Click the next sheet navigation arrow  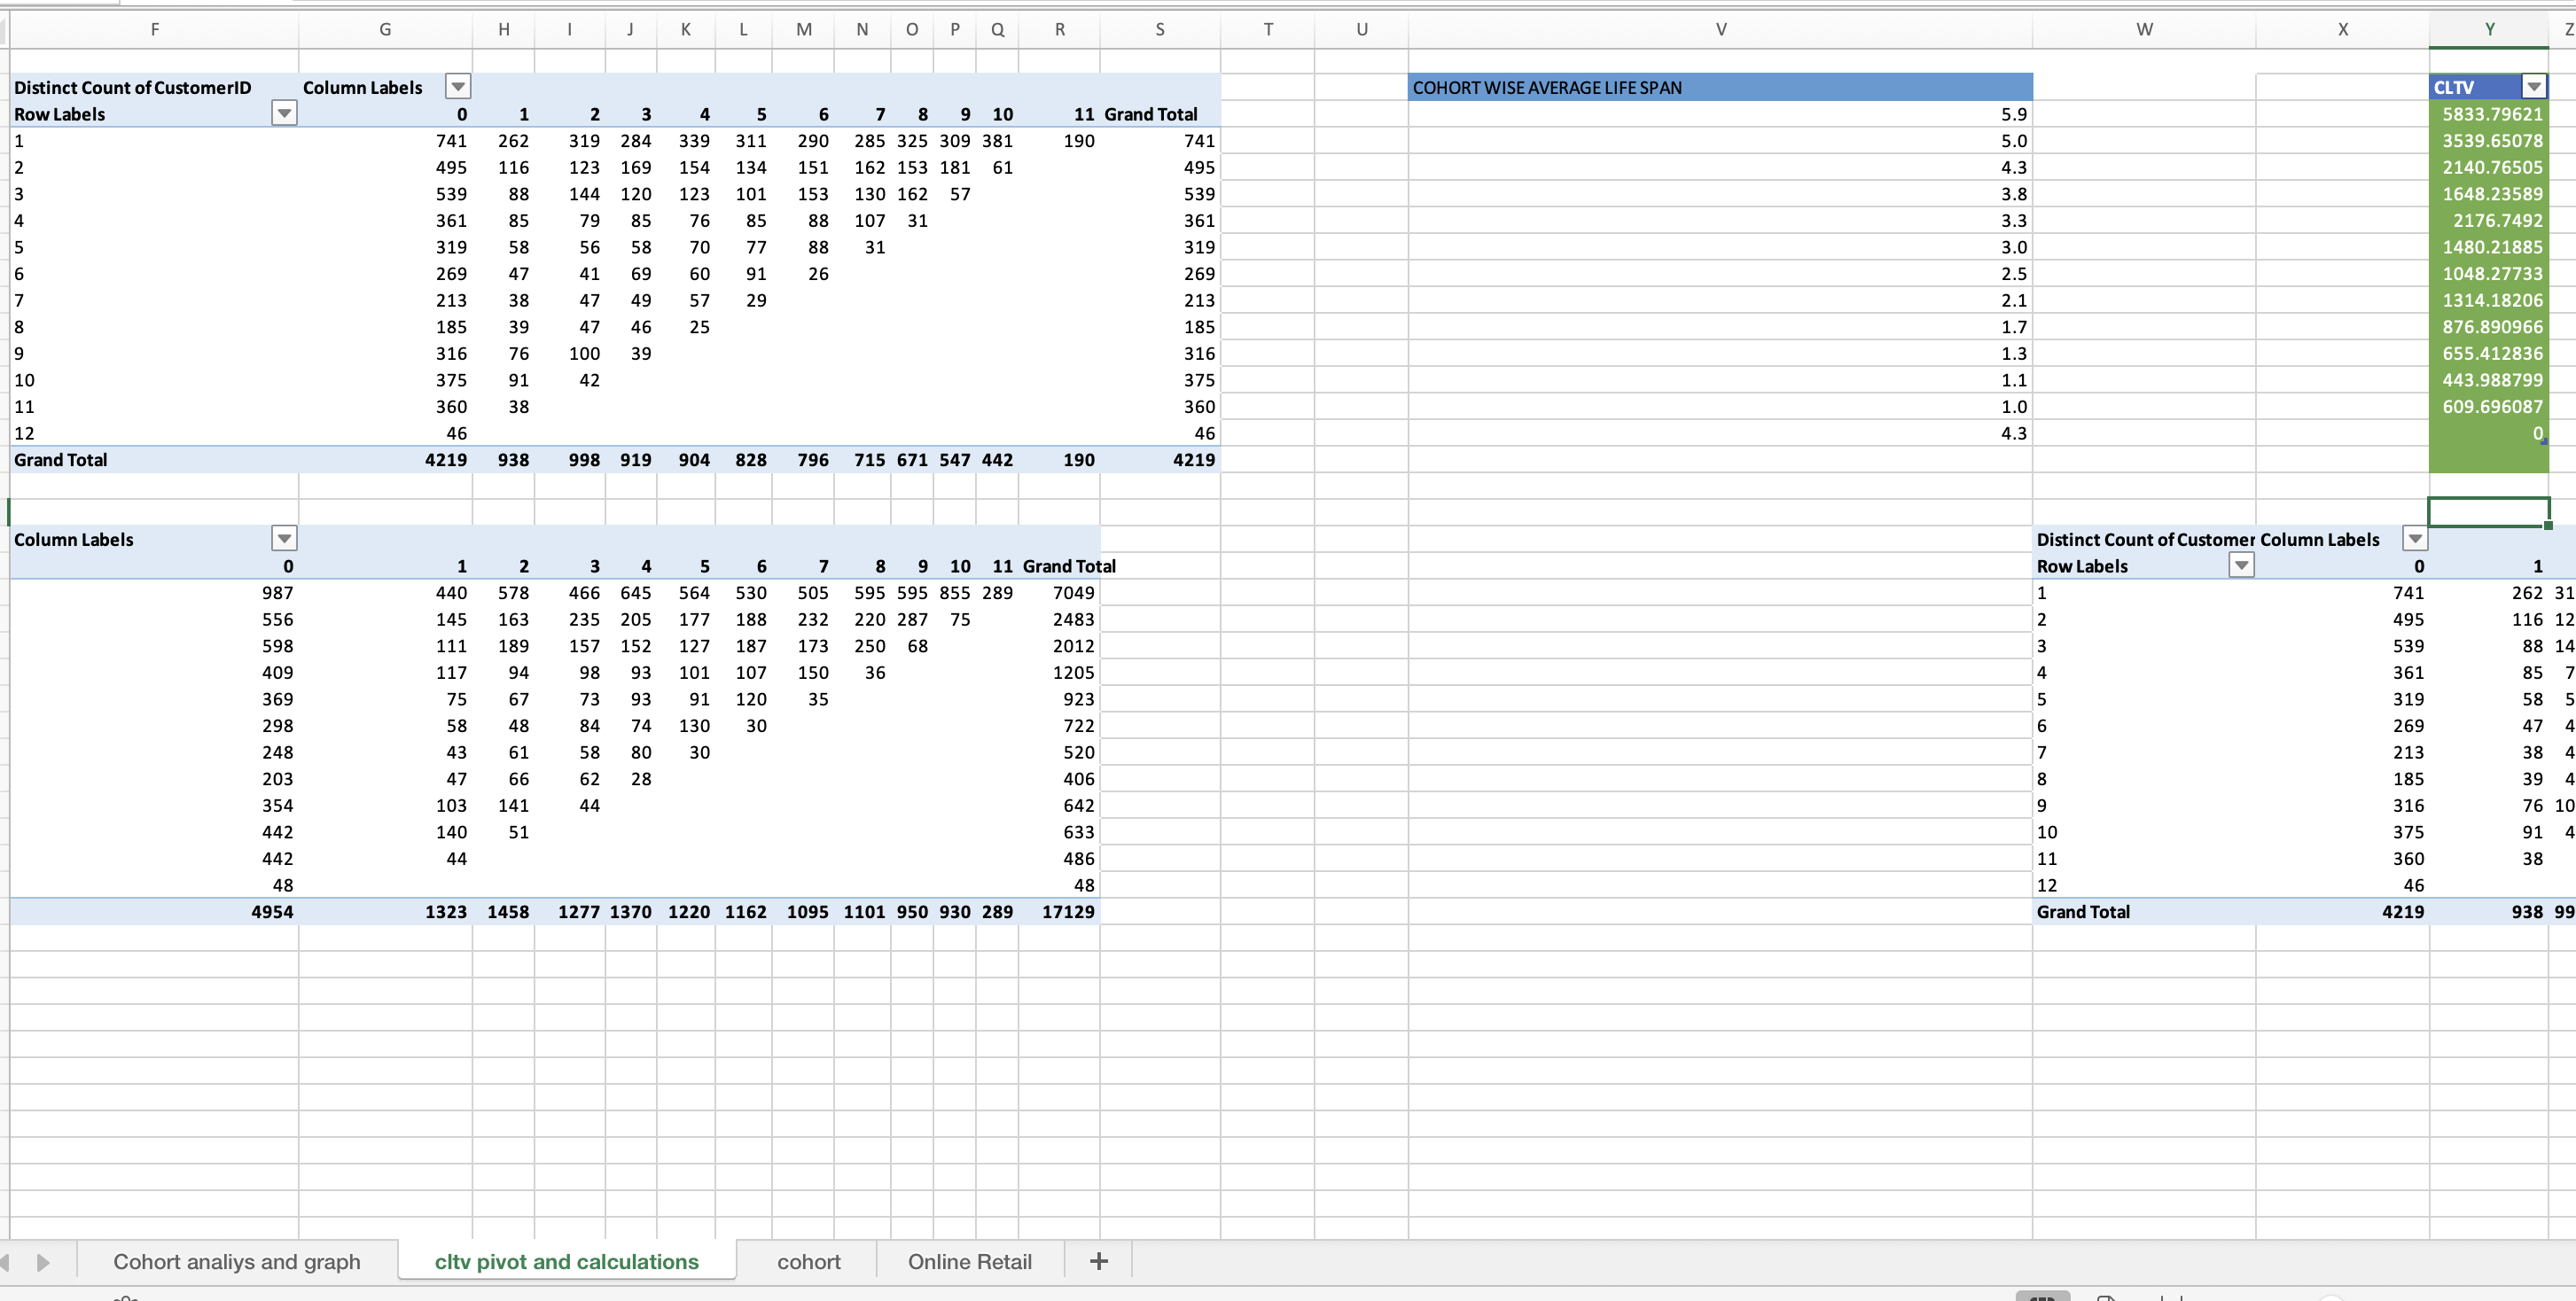point(43,1262)
